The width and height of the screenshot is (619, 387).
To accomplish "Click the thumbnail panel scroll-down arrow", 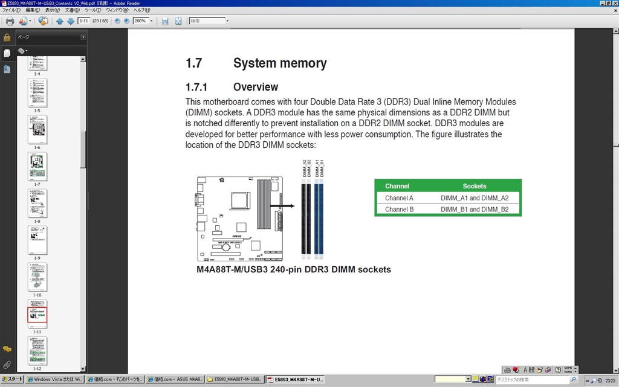I will pyautogui.click(x=83, y=369).
